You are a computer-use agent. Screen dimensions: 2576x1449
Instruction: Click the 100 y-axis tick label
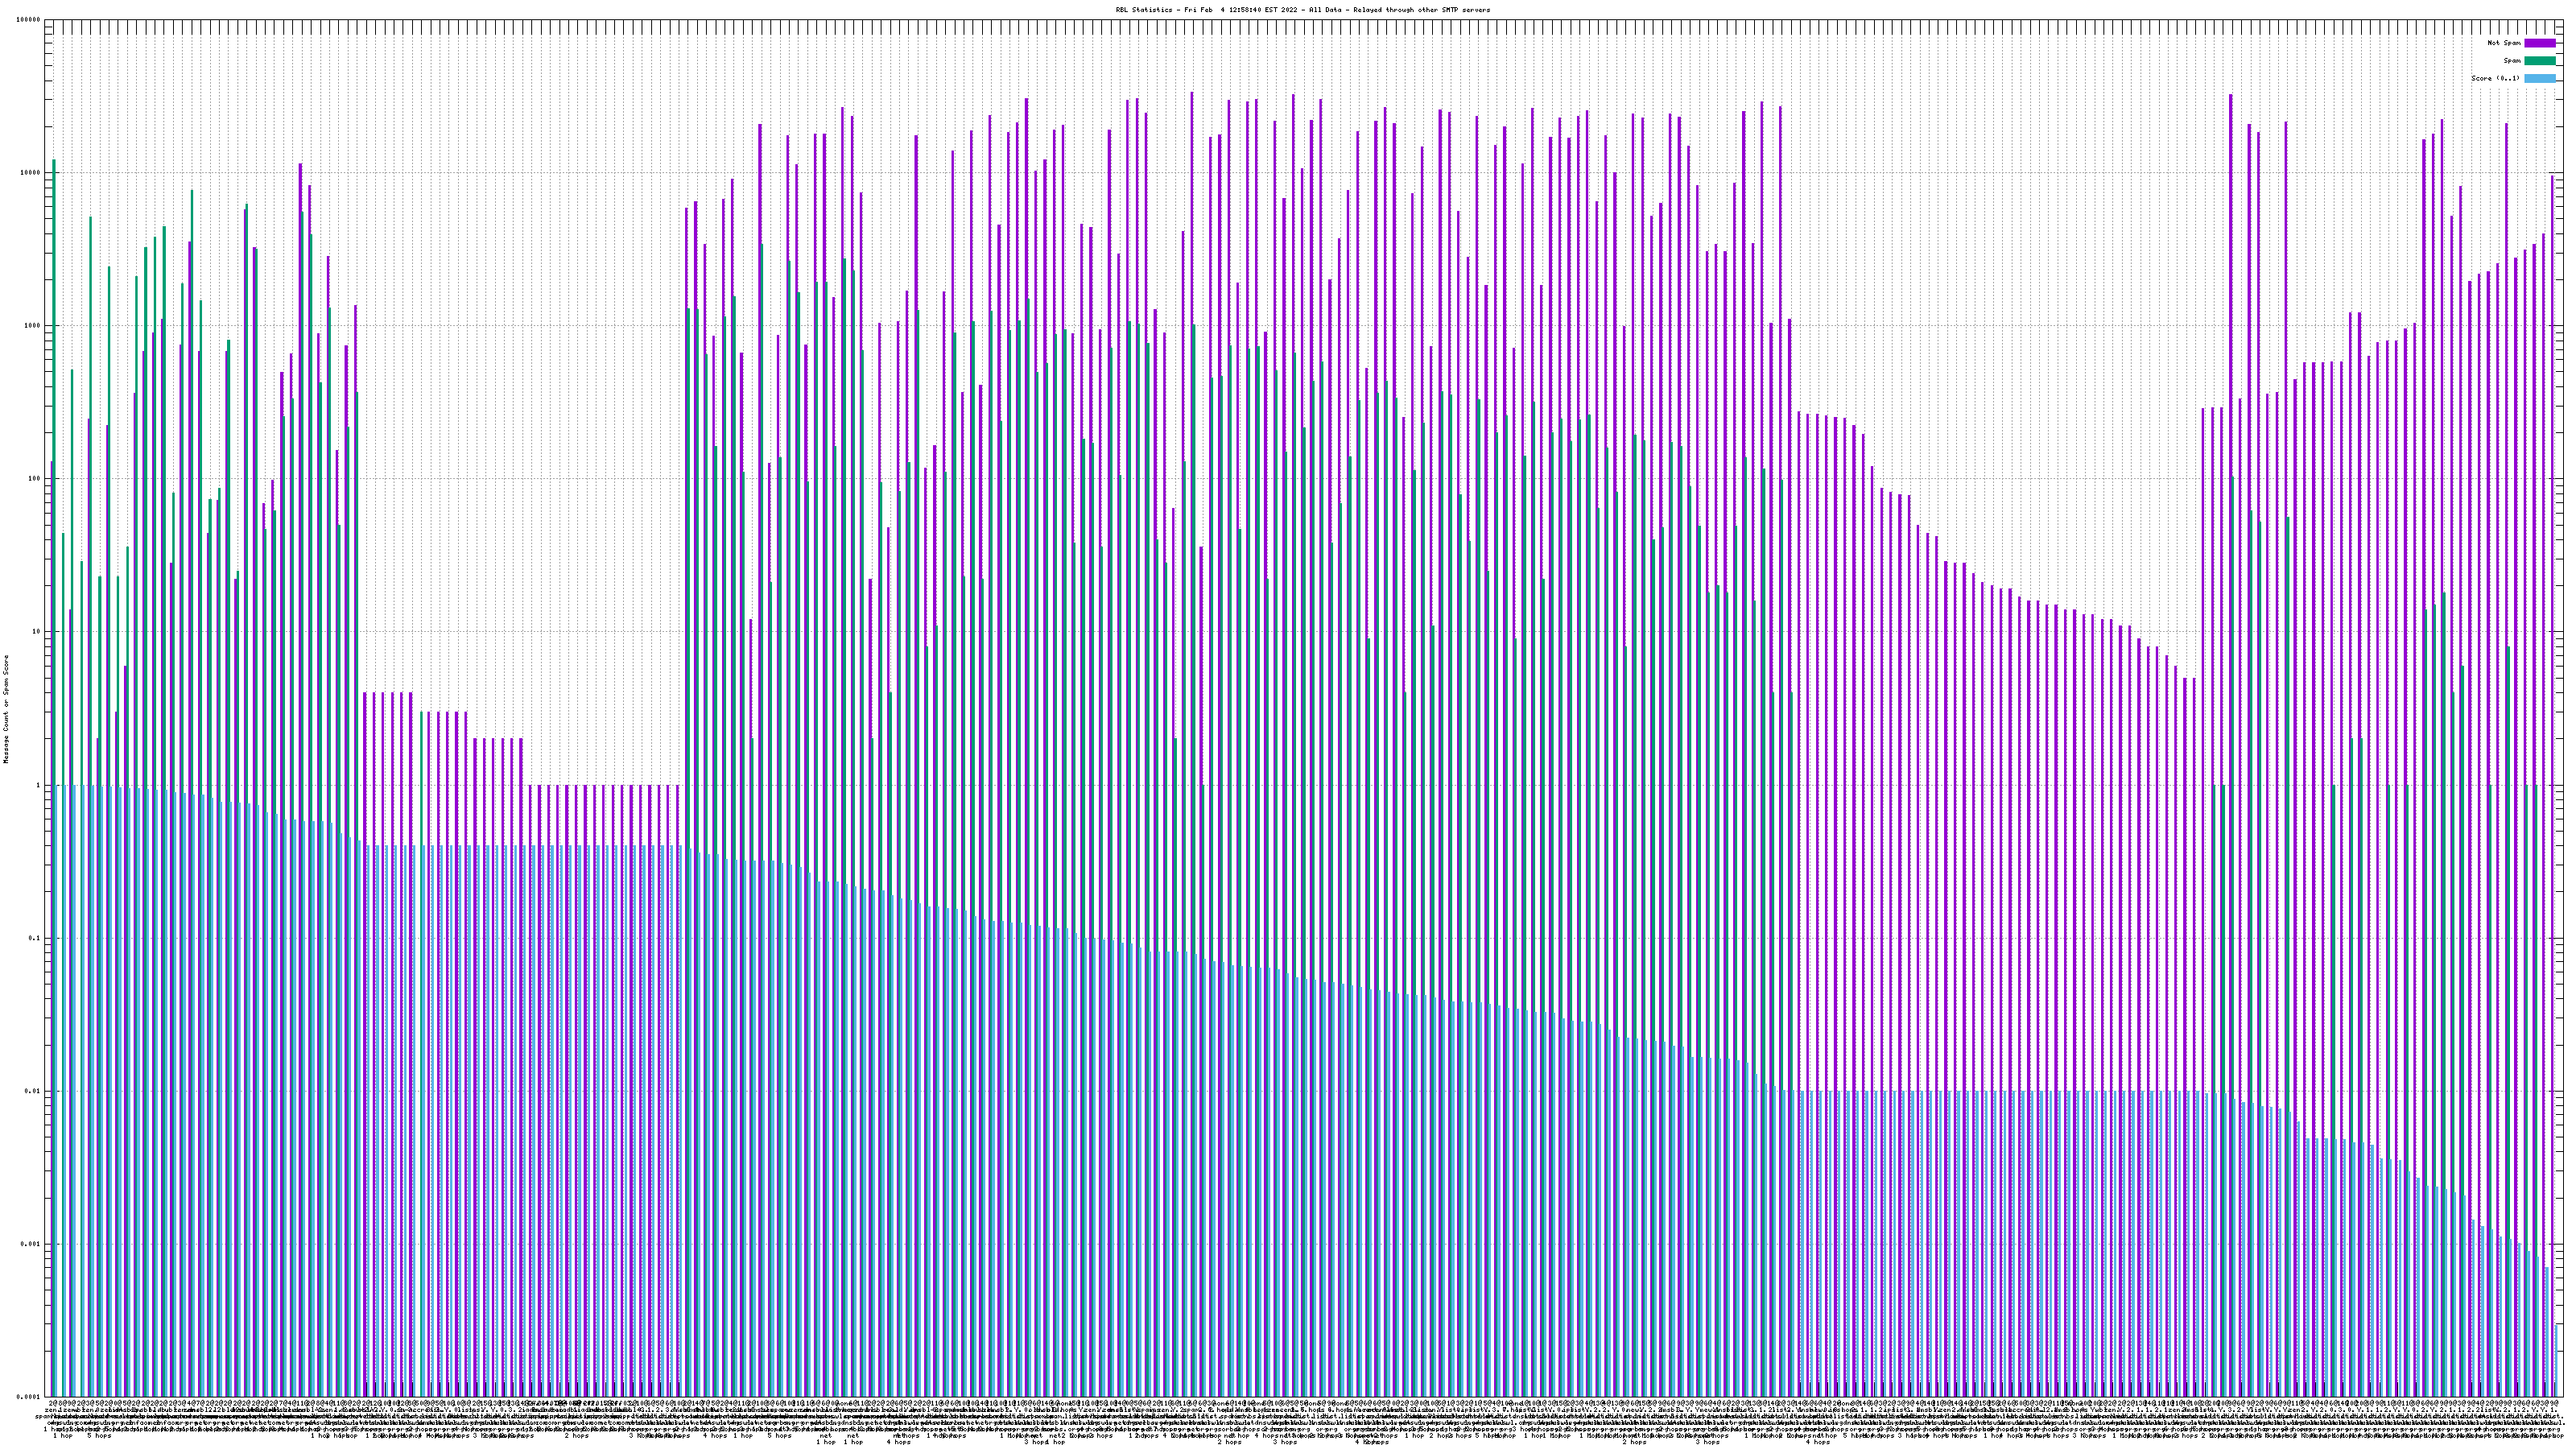click(34, 479)
